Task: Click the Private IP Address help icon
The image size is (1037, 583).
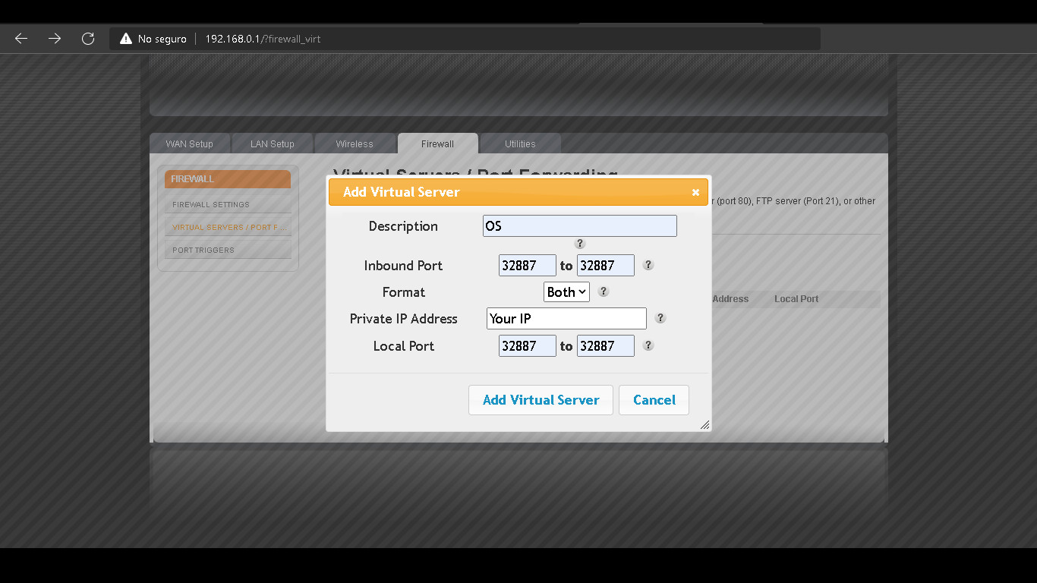Action: 660,318
